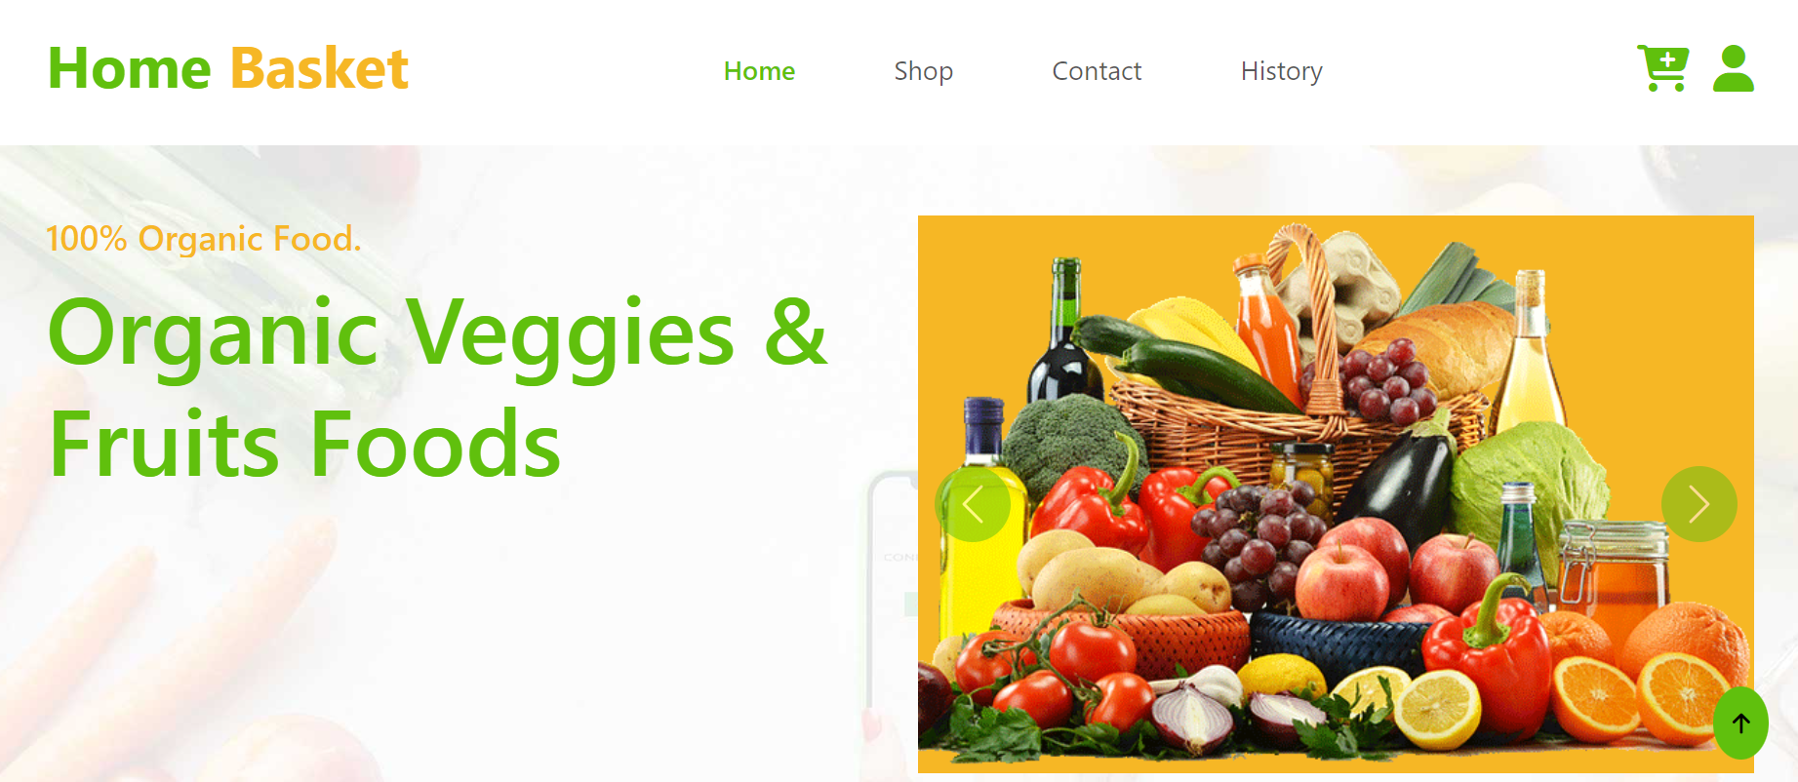The height and width of the screenshot is (782, 1798).
Task: Click the green 'Home' word in logo
Action: (130, 68)
